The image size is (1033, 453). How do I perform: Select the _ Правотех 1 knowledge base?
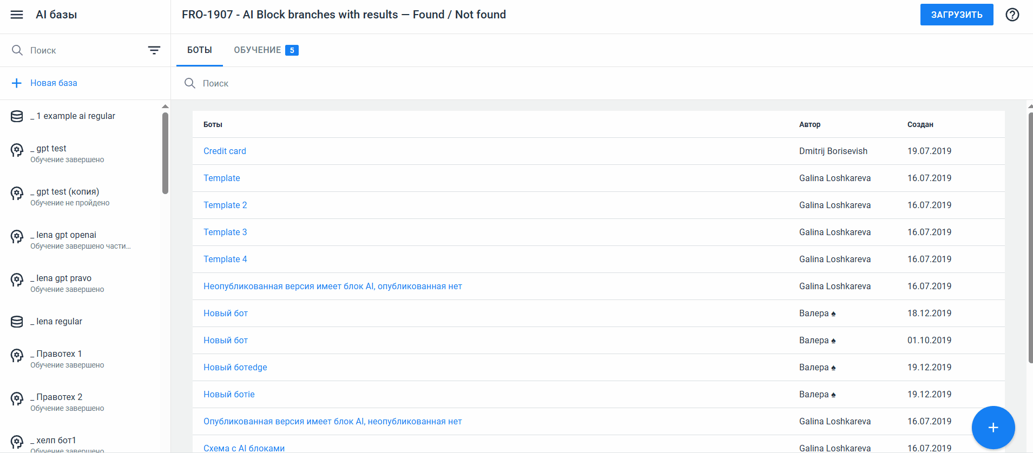[59, 354]
